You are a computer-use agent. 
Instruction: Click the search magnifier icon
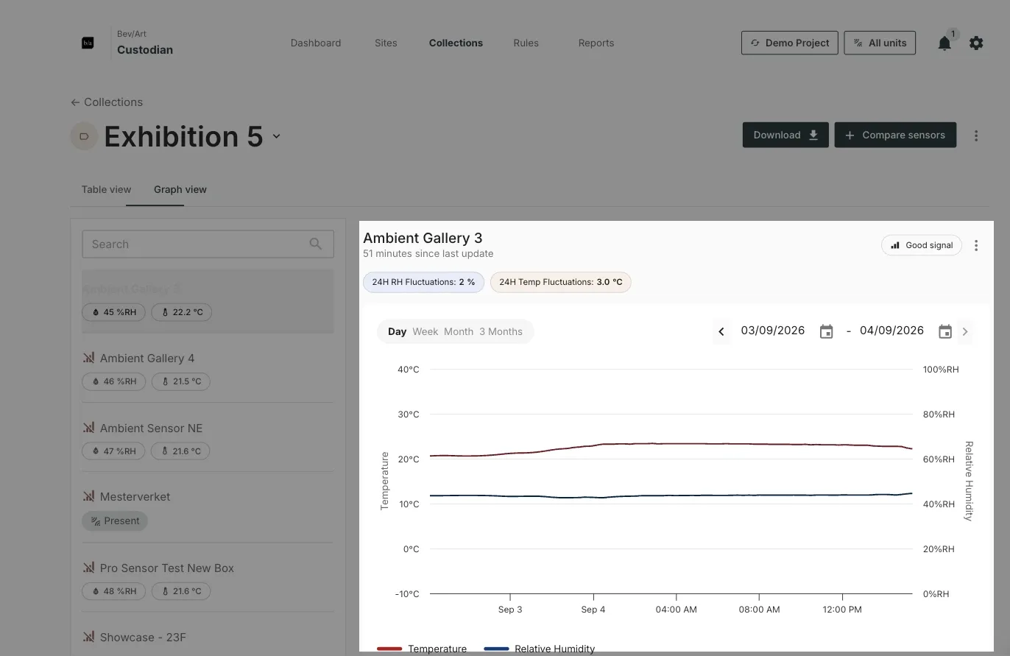(316, 244)
